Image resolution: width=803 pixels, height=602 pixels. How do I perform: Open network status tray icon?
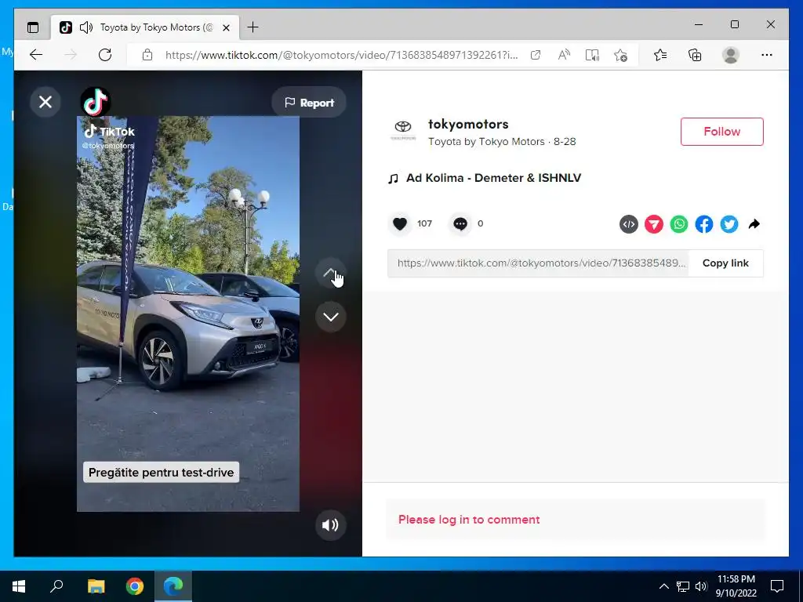point(683,586)
